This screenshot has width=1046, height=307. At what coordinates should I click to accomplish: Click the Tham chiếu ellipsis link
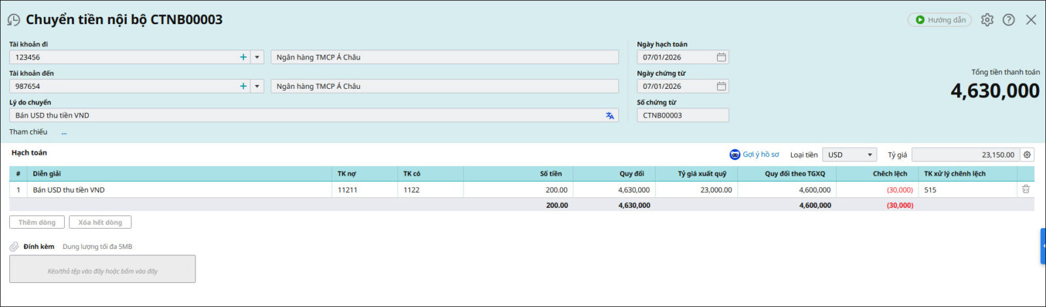click(x=64, y=133)
